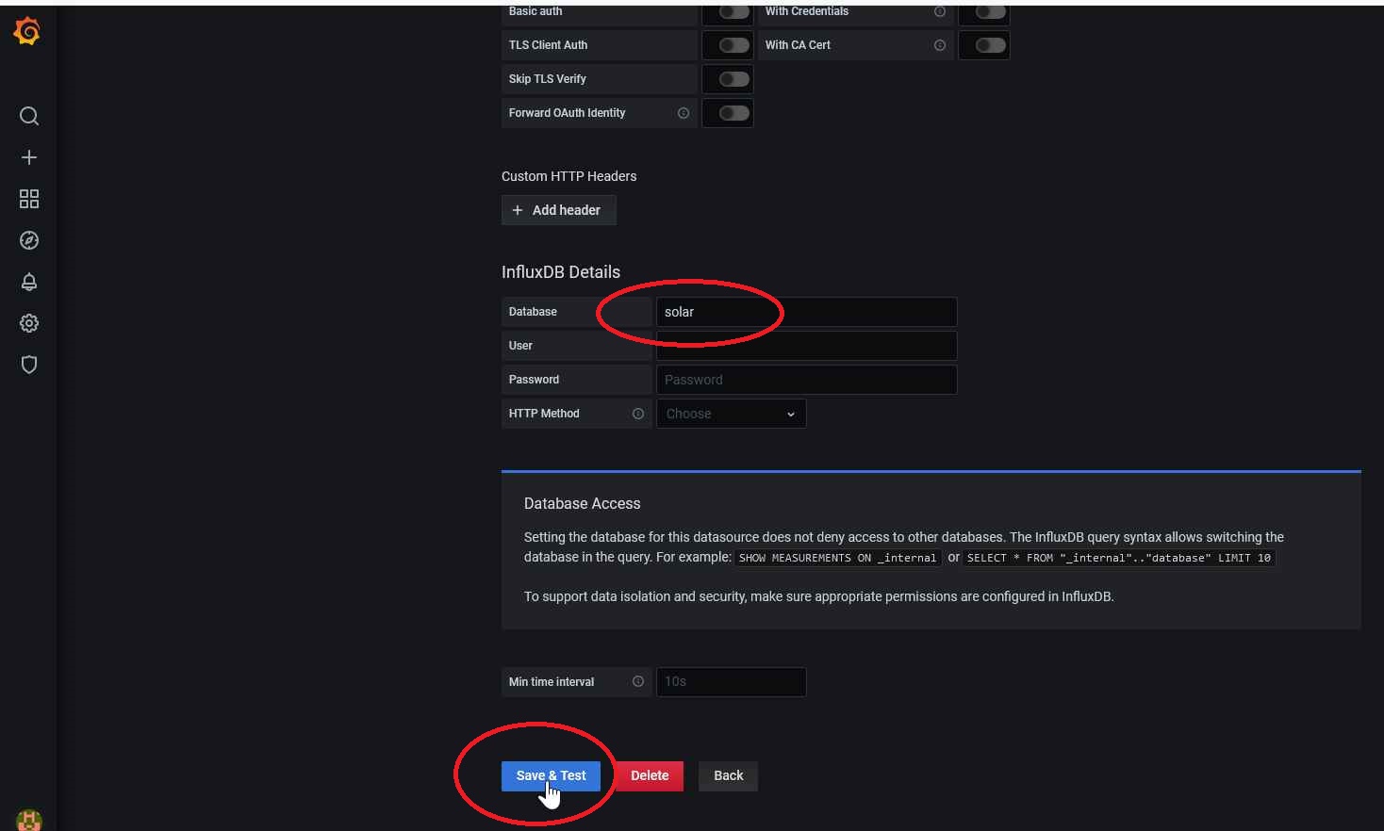The image size is (1384, 831).
Task: Click the Database Access heading
Action: 582,504
